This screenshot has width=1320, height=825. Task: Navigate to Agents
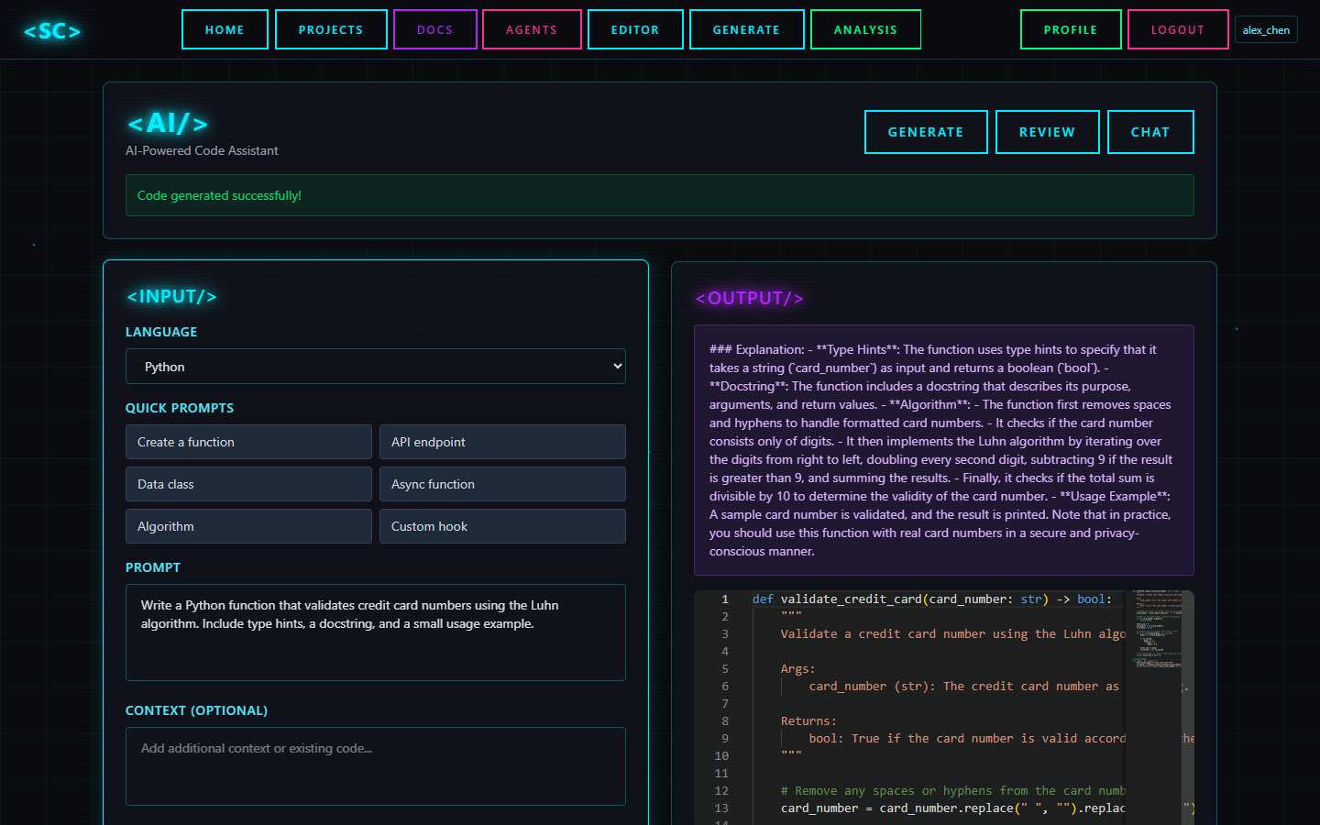tap(532, 29)
